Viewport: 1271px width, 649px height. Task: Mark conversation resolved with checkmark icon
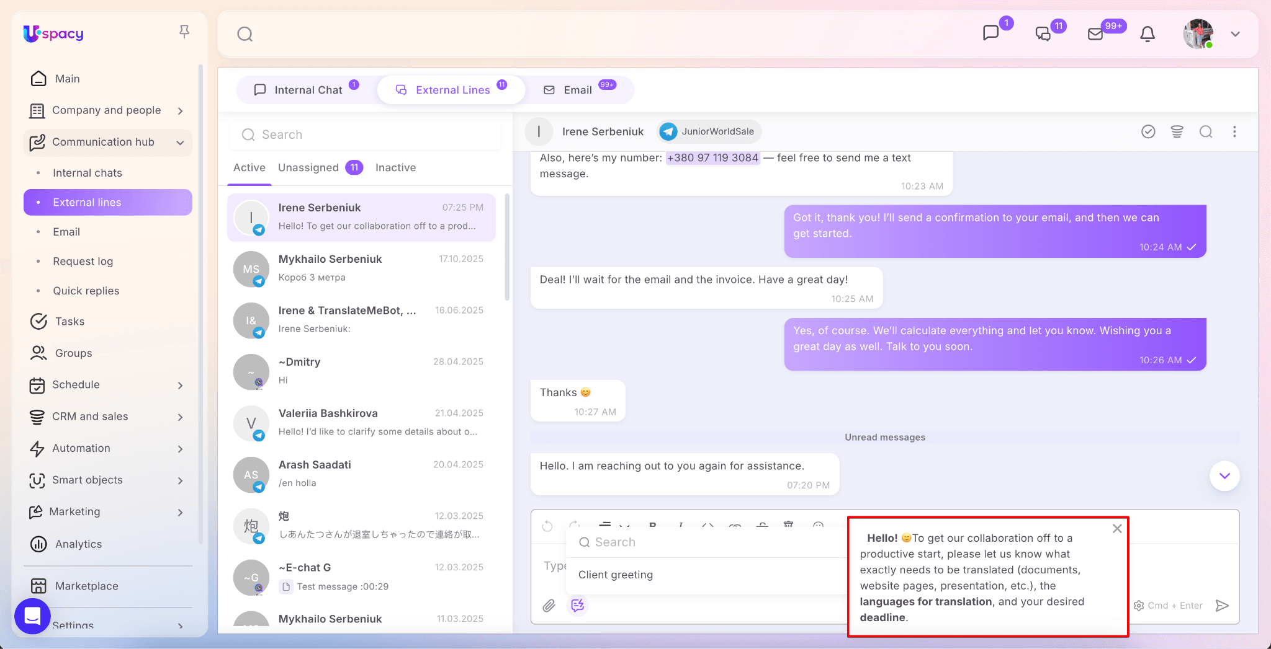[1148, 131]
